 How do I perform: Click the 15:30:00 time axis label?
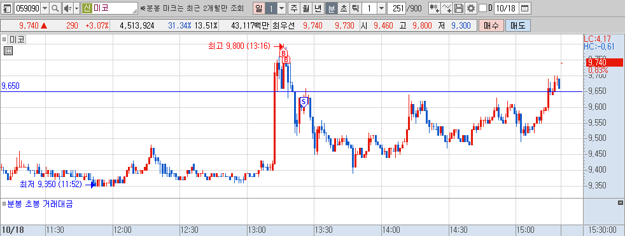(602, 230)
